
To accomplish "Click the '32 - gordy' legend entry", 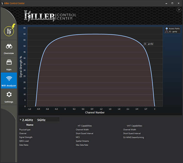I will [x=171, y=32].
